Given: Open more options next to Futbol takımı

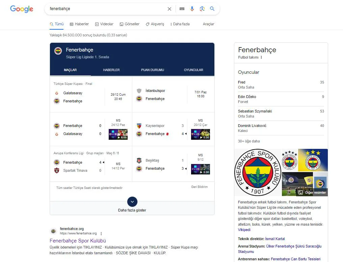Looking at the screenshot, I should pyautogui.click(x=261, y=57).
